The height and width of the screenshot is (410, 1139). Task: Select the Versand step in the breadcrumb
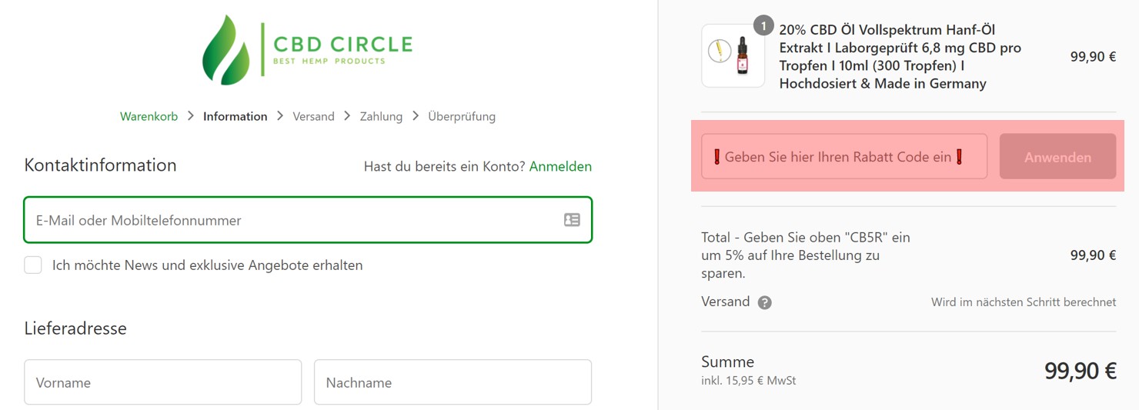tap(313, 116)
